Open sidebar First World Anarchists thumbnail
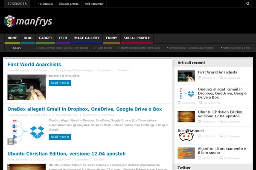Viewport: 256px width, 170px height. point(186,76)
